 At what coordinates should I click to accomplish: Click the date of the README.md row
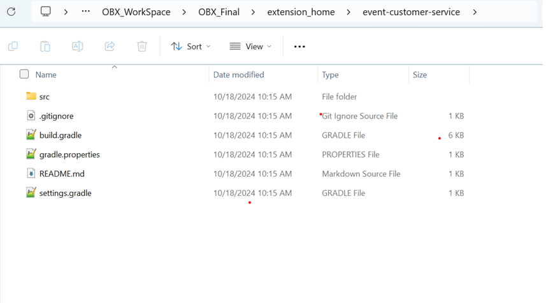(x=252, y=174)
